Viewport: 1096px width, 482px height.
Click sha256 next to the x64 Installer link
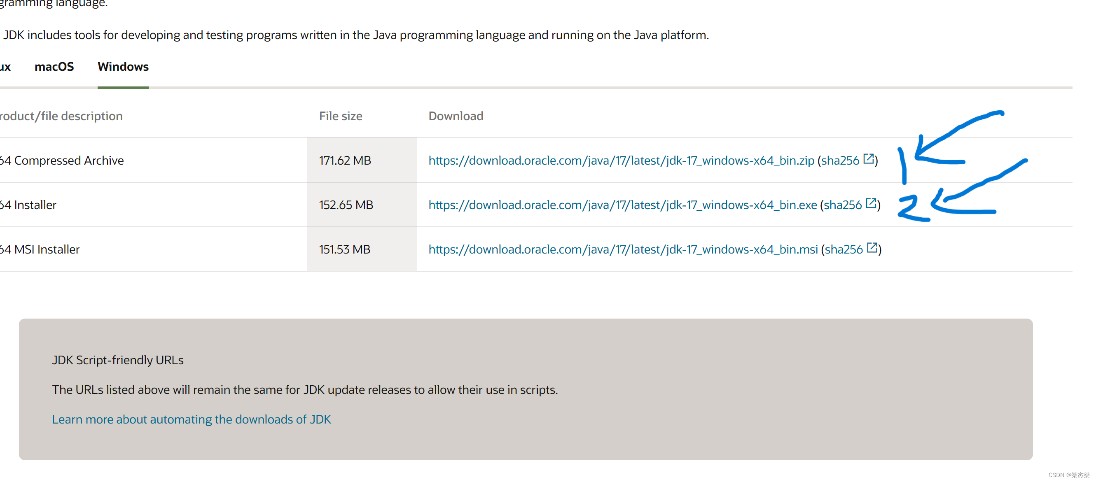843,205
